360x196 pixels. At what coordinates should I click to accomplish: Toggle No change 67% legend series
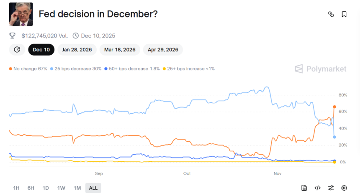click(x=28, y=69)
